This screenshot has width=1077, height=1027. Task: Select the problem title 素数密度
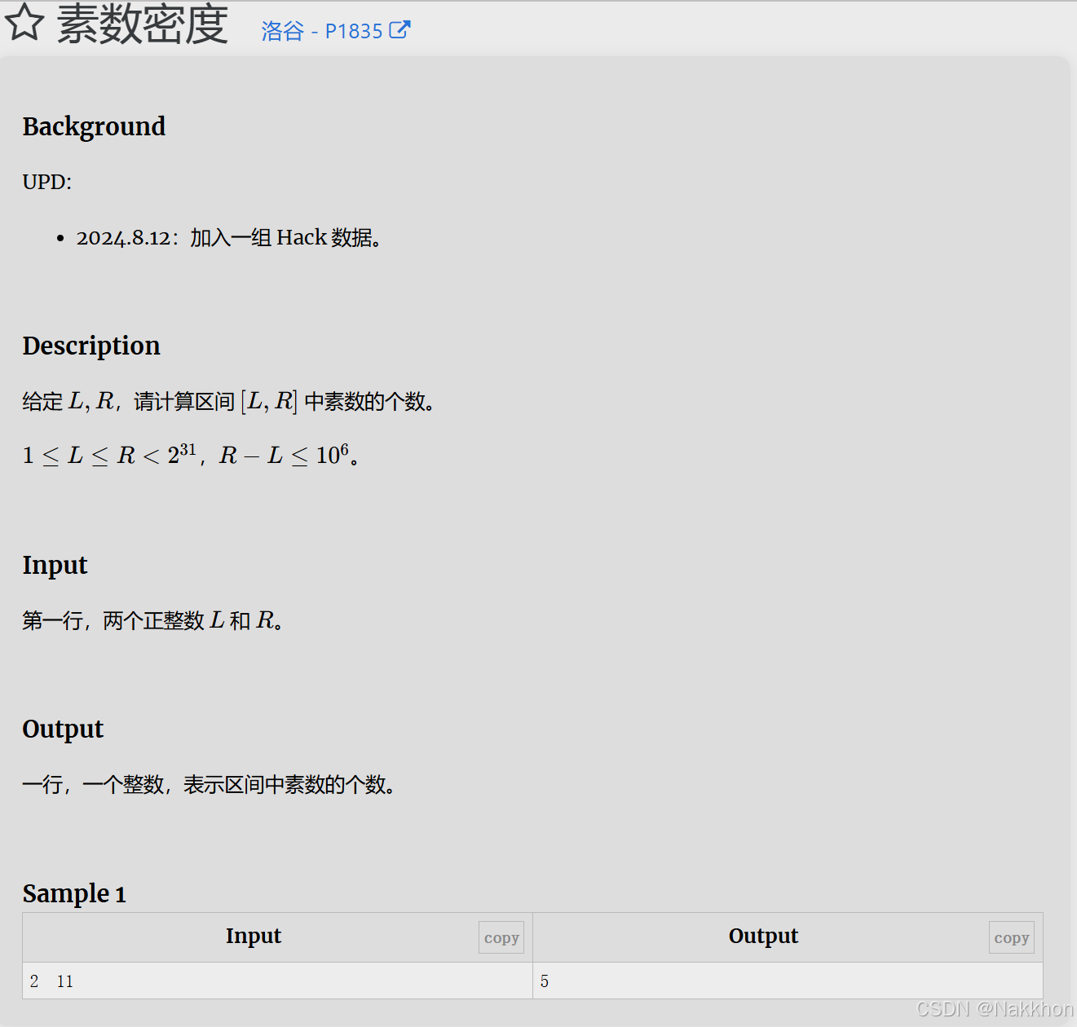point(143,24)
